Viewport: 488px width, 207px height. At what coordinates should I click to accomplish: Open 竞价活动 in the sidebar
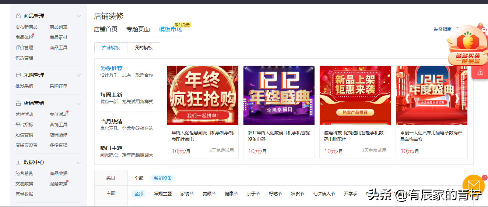[59, 115]
